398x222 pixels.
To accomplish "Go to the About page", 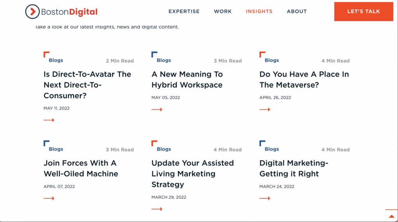I will tap(297, 11).
